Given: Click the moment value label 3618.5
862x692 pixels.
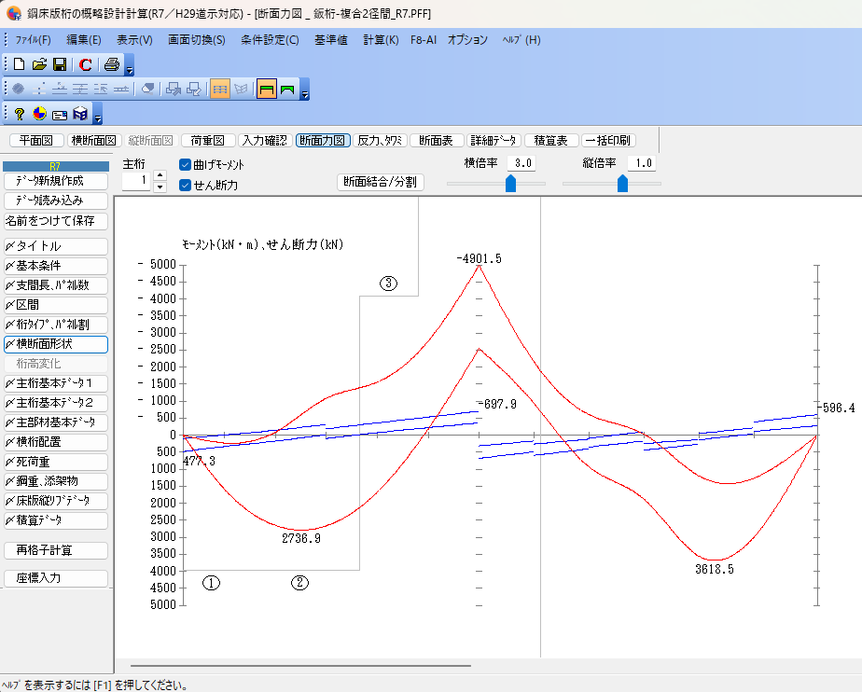Looking at the screenshot, I should point(714,570).
